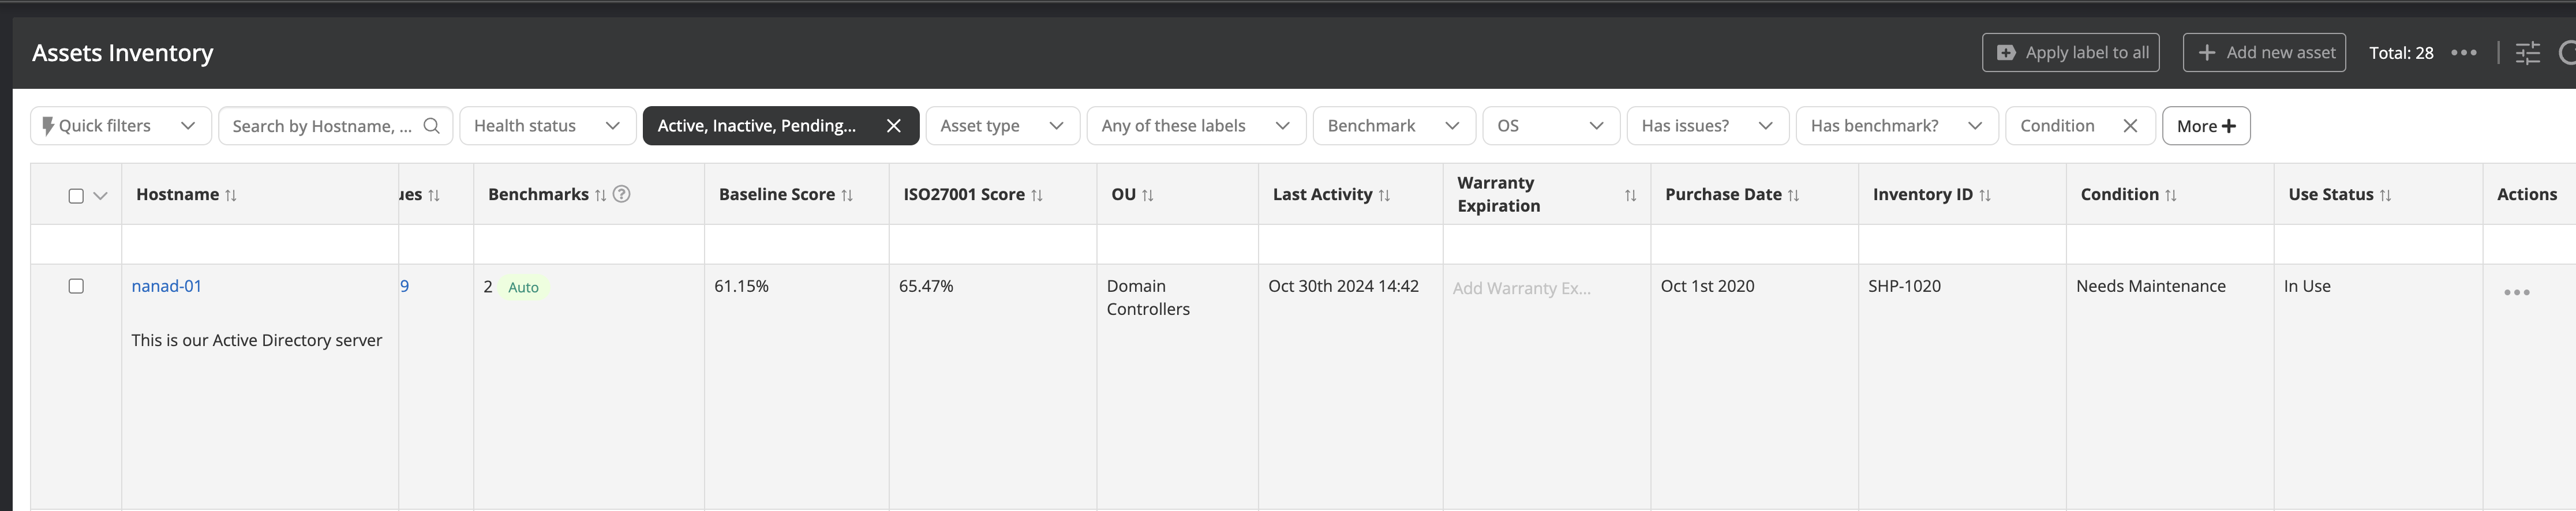Click the Add new asset button

point(2264,53)
